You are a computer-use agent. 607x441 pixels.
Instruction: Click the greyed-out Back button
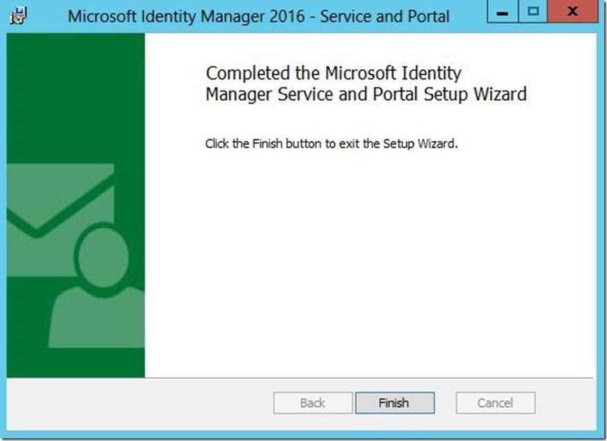tap(312, 403)
